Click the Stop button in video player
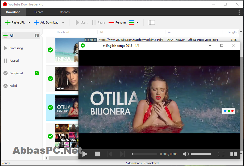This screenshot has width=244, height=166. (97, 154)
